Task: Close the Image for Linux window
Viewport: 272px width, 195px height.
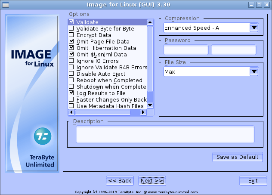Action: [267, 5]
